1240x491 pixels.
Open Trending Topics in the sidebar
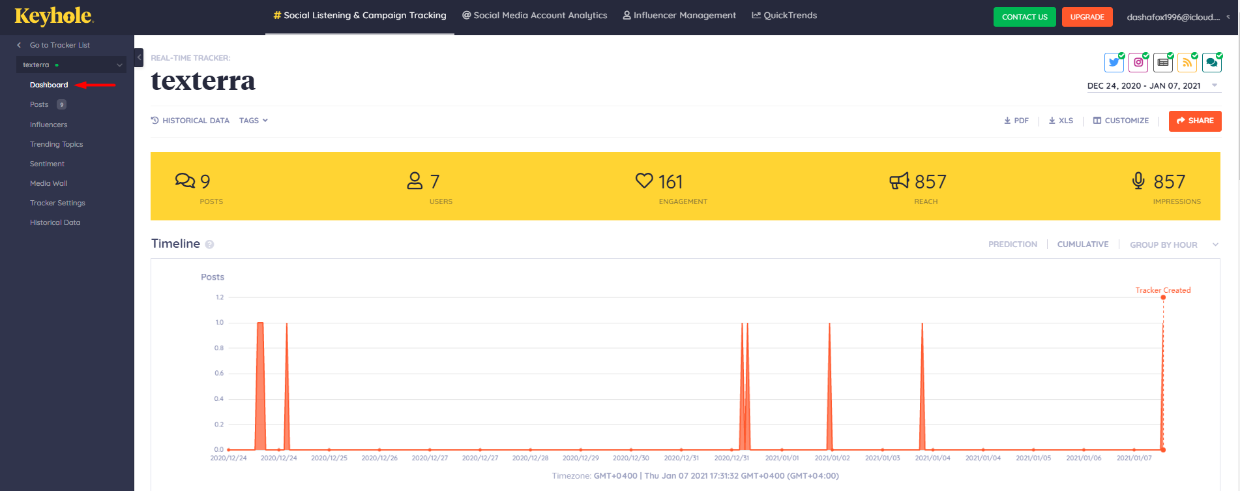pos(56,144)
